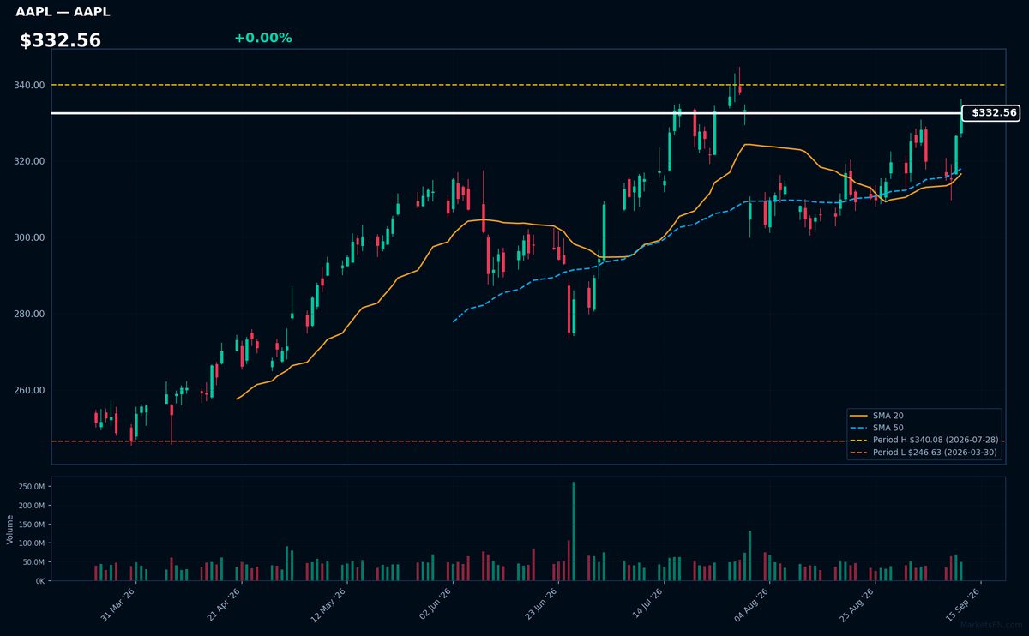
Task: Click the white current price horizontal line
Action: [506, 113]
